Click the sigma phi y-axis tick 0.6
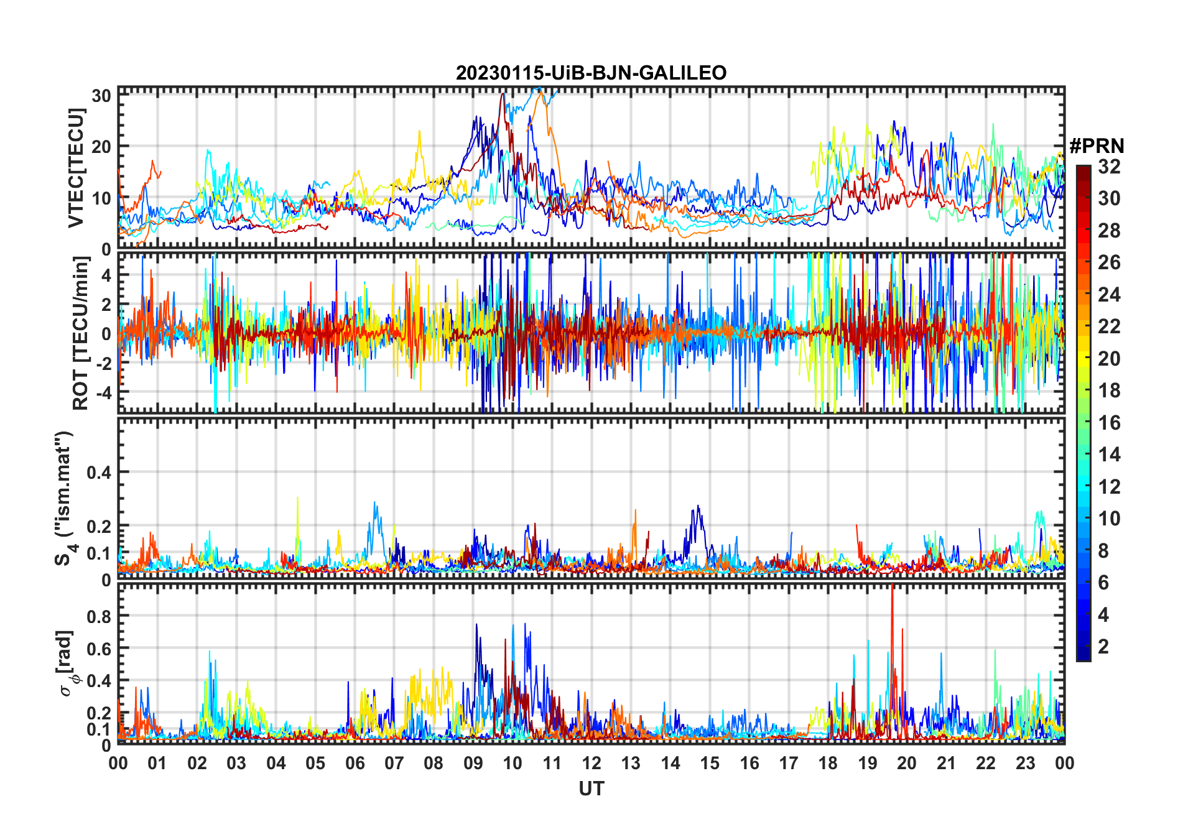 [100, 649]
